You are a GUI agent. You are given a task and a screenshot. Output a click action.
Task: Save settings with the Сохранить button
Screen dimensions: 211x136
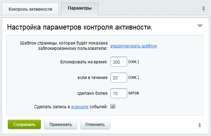tap(24, 124)
